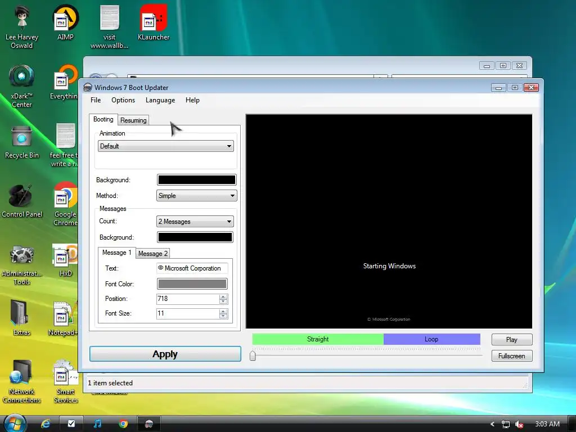This screenshot has width=576, height=432.
Task: Click the muted volume tray icon
Action: tap(519, 424)
